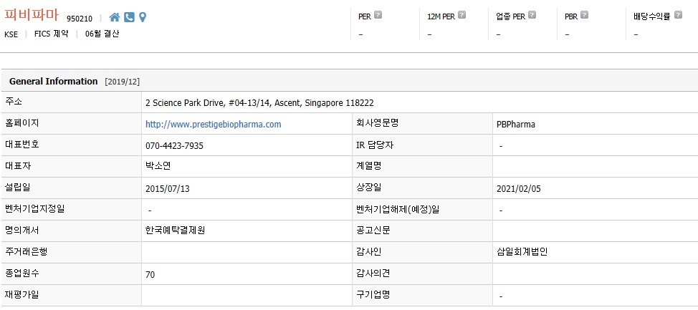This screenshot has width=698, height=310.
Task: Click the 상장일 label
Action: tap(369, 188)
